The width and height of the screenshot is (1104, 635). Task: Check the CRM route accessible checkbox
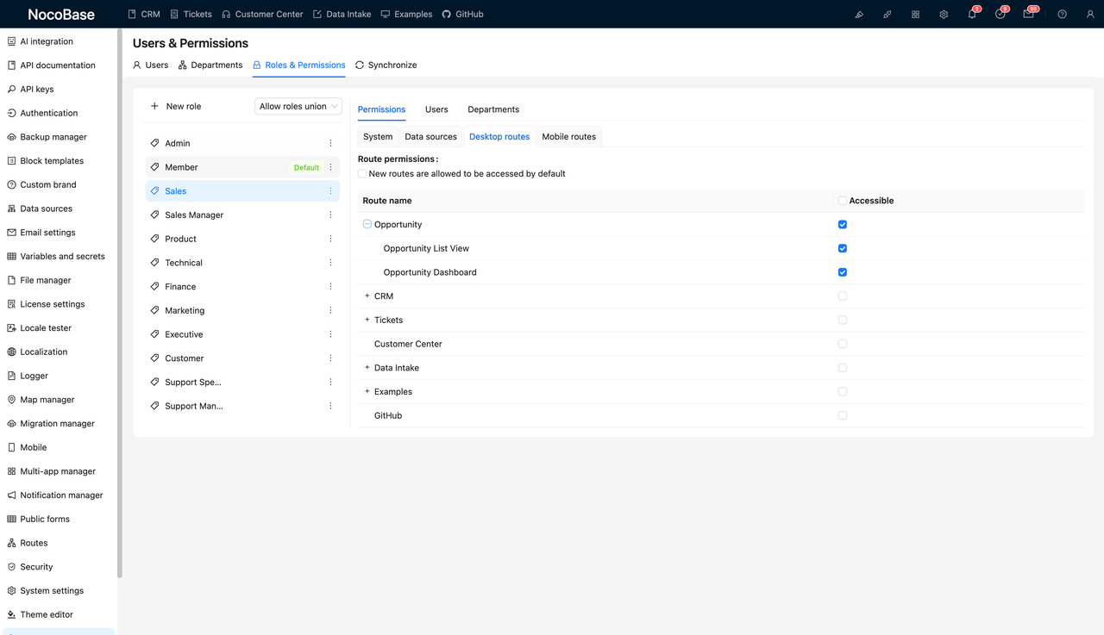(x=842, y=296)
